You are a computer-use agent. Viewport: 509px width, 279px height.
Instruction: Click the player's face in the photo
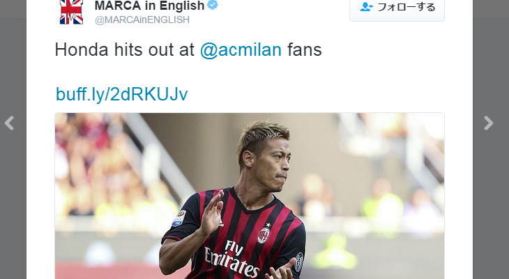coord(272,165)
